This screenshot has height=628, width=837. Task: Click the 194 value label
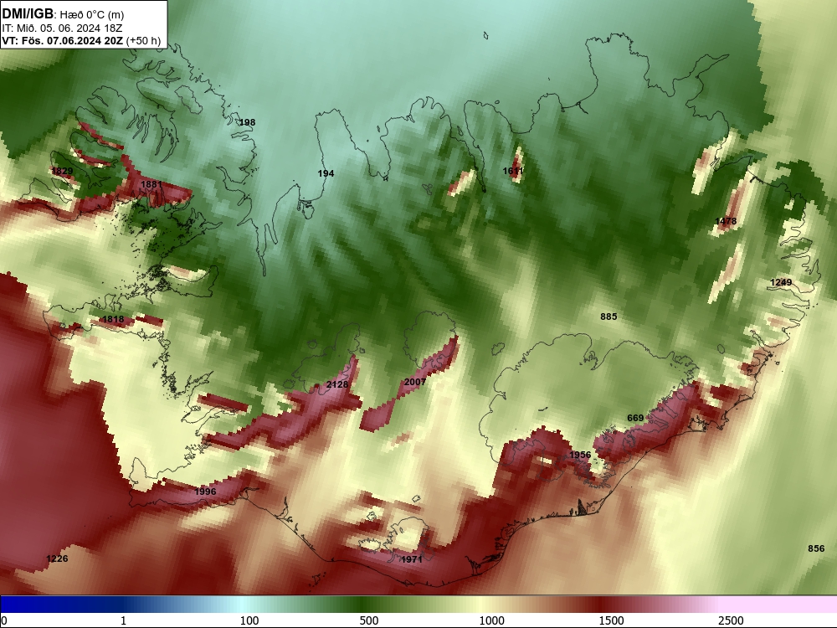(326, 173)
